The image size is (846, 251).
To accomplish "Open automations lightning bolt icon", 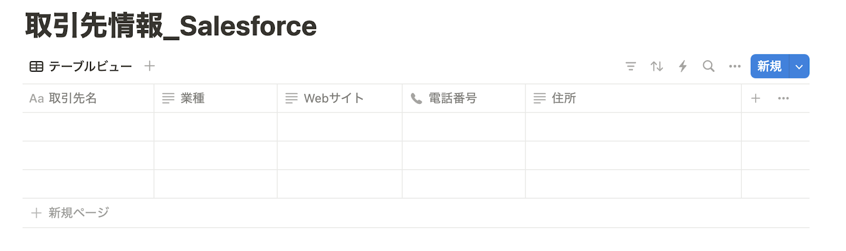I will coord(683,66).
